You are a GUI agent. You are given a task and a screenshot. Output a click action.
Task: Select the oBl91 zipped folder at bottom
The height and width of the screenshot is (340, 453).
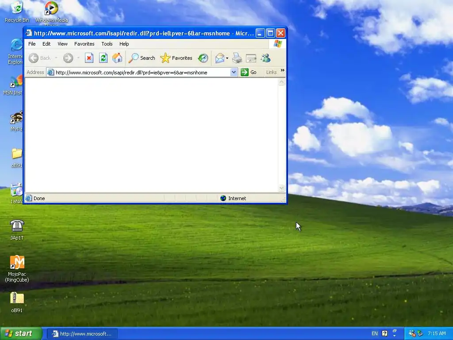(17, 302)
